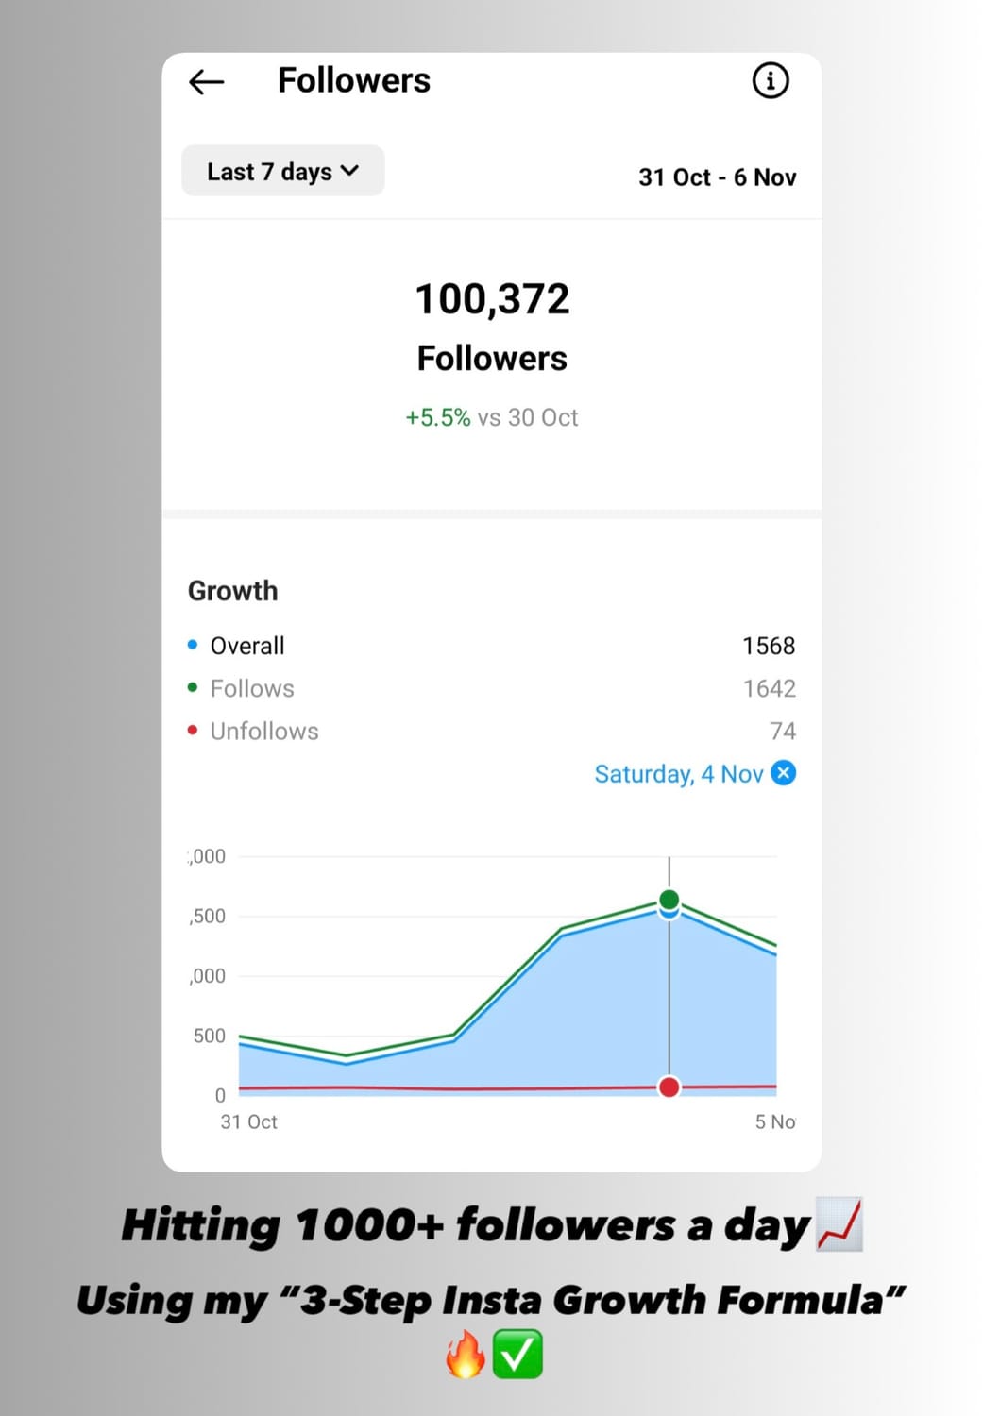Click the 100,372 followers count
983x1416 pixels.
(492, 299)
